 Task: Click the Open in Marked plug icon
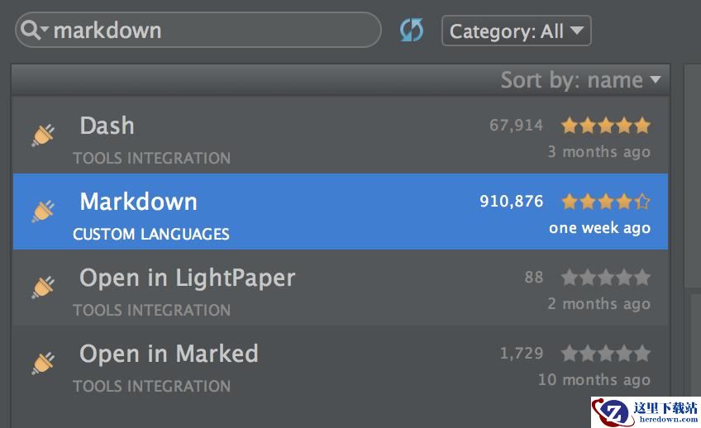(43, 364)
